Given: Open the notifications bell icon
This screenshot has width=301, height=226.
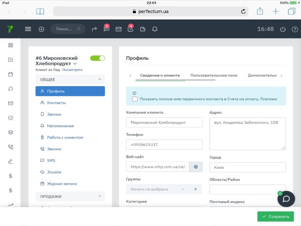Looking at the screenshot, I should click(155, 29).
